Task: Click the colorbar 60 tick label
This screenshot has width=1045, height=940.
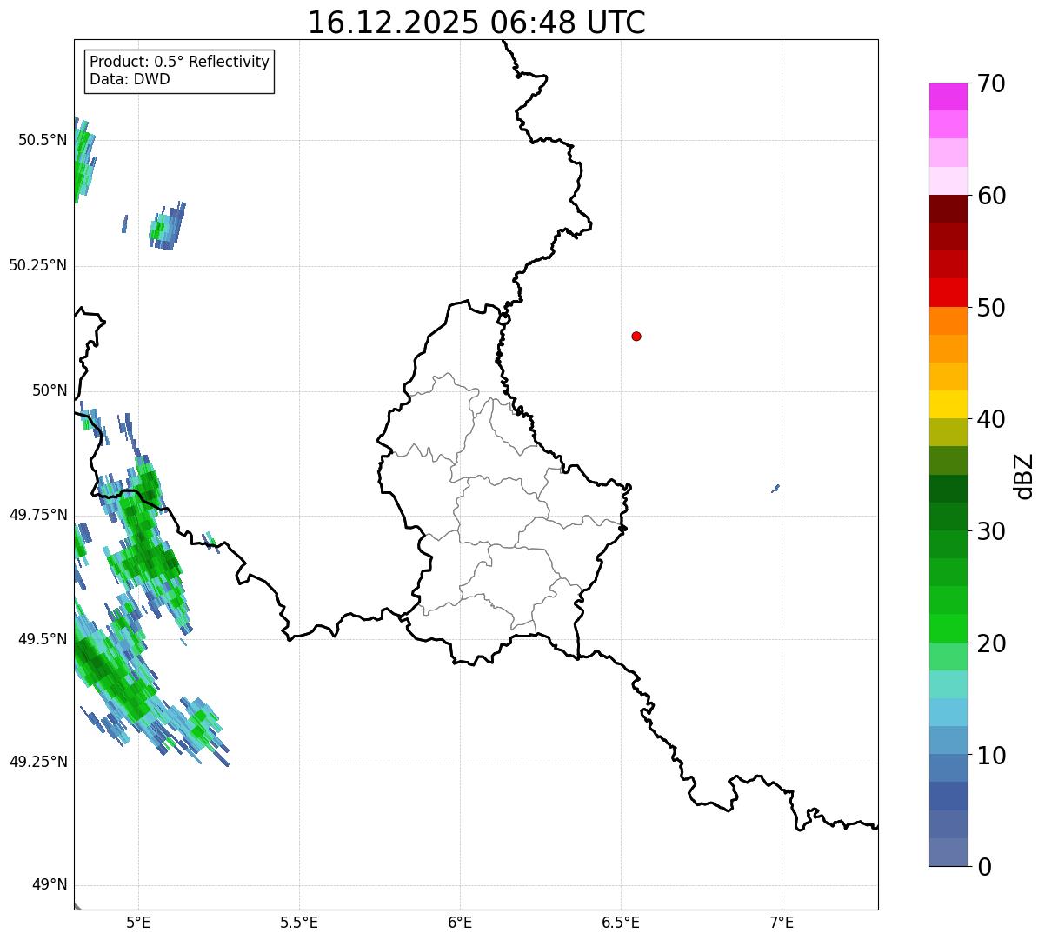Action: click(x=991, y=196)
